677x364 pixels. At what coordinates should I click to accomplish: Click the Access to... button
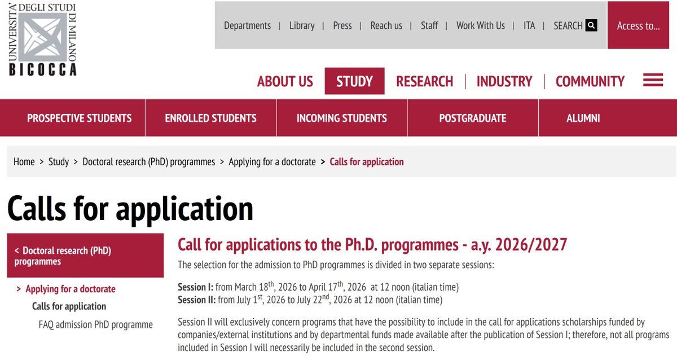639,25
